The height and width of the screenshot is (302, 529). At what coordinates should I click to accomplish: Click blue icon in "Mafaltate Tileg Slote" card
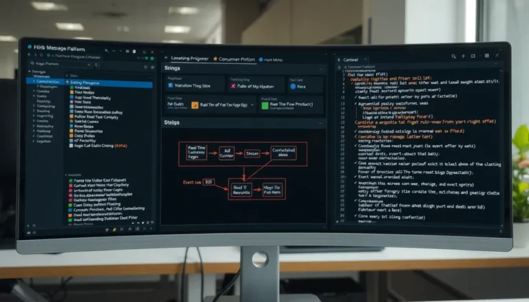170,85
